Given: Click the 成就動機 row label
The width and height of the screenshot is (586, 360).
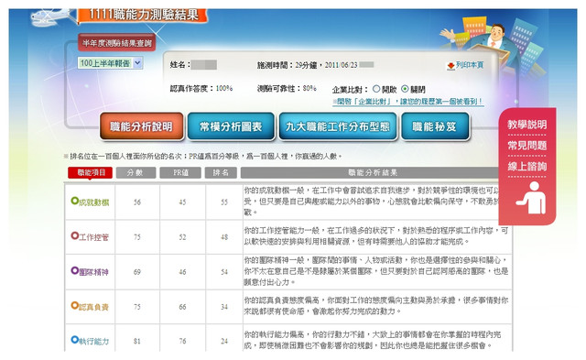Looking at the screenshot, I should click(x=93, y=202).
